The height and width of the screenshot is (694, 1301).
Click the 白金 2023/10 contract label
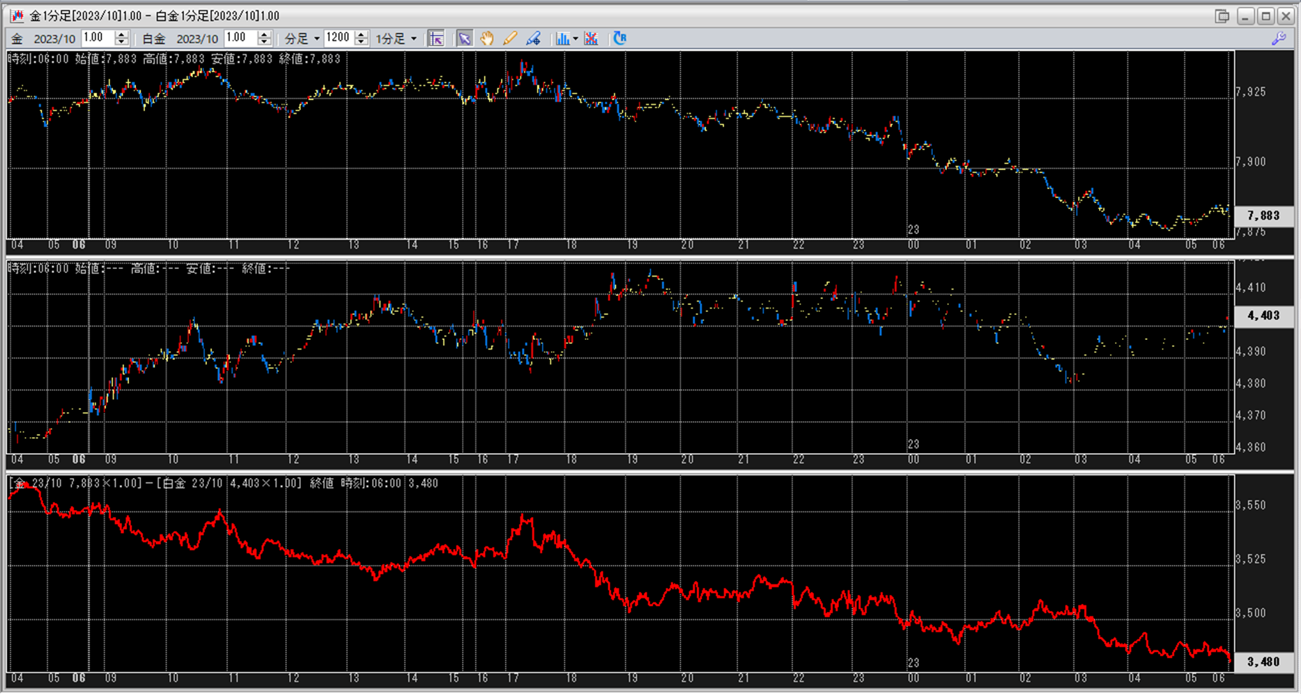pos(197,39)
